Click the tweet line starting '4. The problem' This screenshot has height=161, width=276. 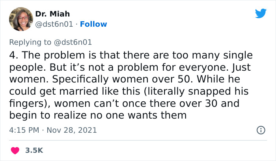(x=130, y=55)
